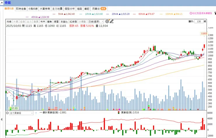This screenshot has height=138, width=216.
Task: Click the plus button beside 奇鋐
Action: [x=2, y=3]
